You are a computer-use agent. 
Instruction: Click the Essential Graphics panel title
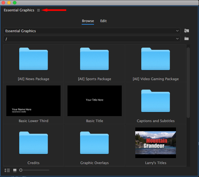pos(19,10)
